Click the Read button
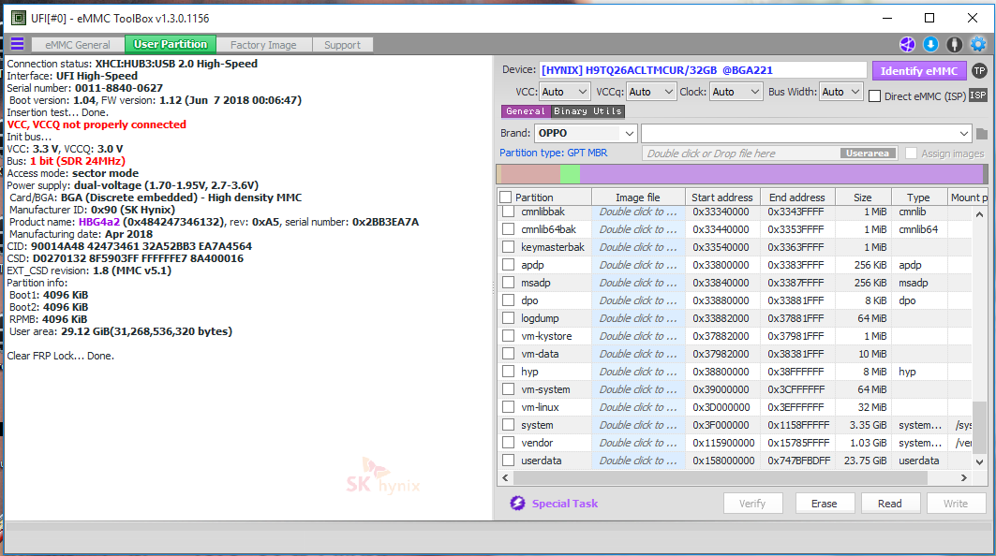996x556 pixels. click(890, 504)
